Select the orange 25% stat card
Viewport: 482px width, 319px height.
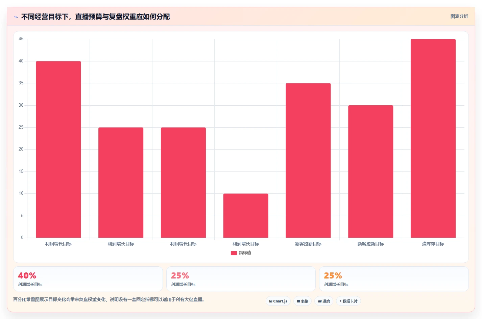click(394, 279)
